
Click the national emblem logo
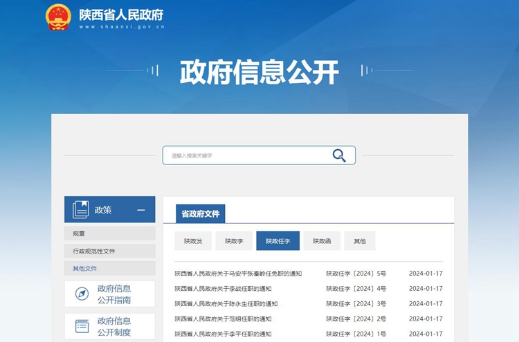[x=58, y=17]
